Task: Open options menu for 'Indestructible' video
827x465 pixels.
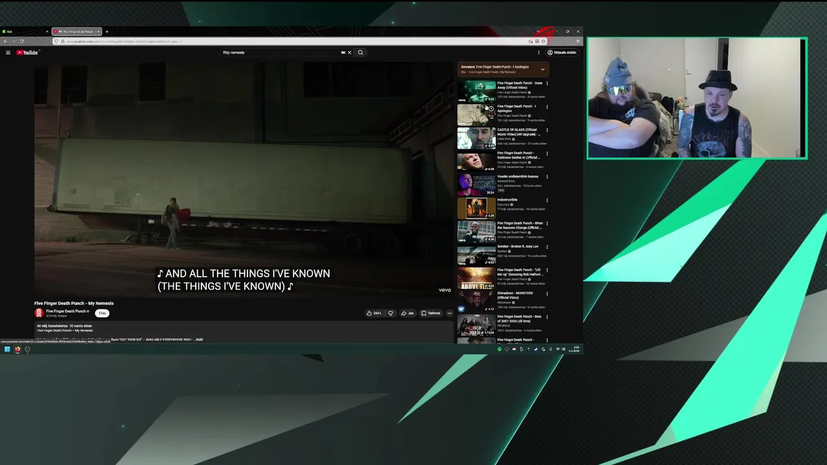Action: (547, 200)
